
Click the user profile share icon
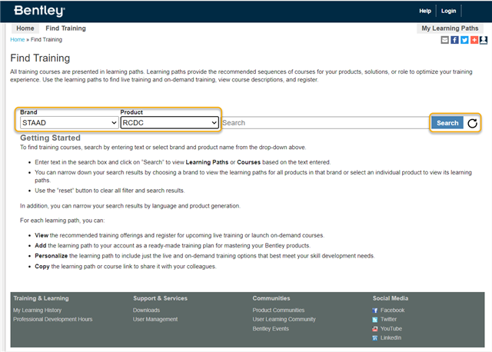pos(484,40)
